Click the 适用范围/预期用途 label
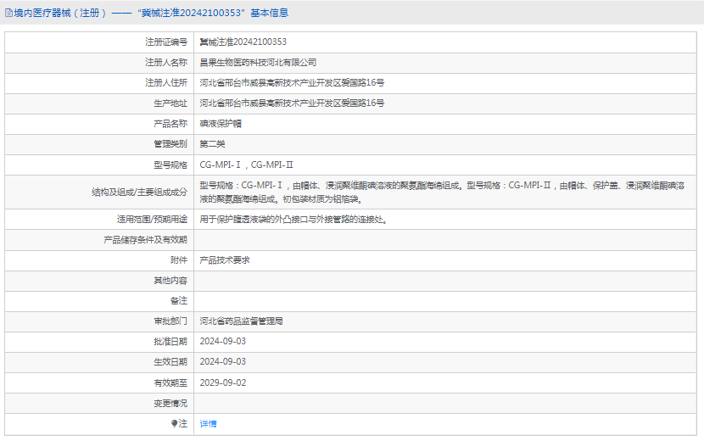Image resolution: width=704 pixels, height=441 pixels. coord(152,219)
